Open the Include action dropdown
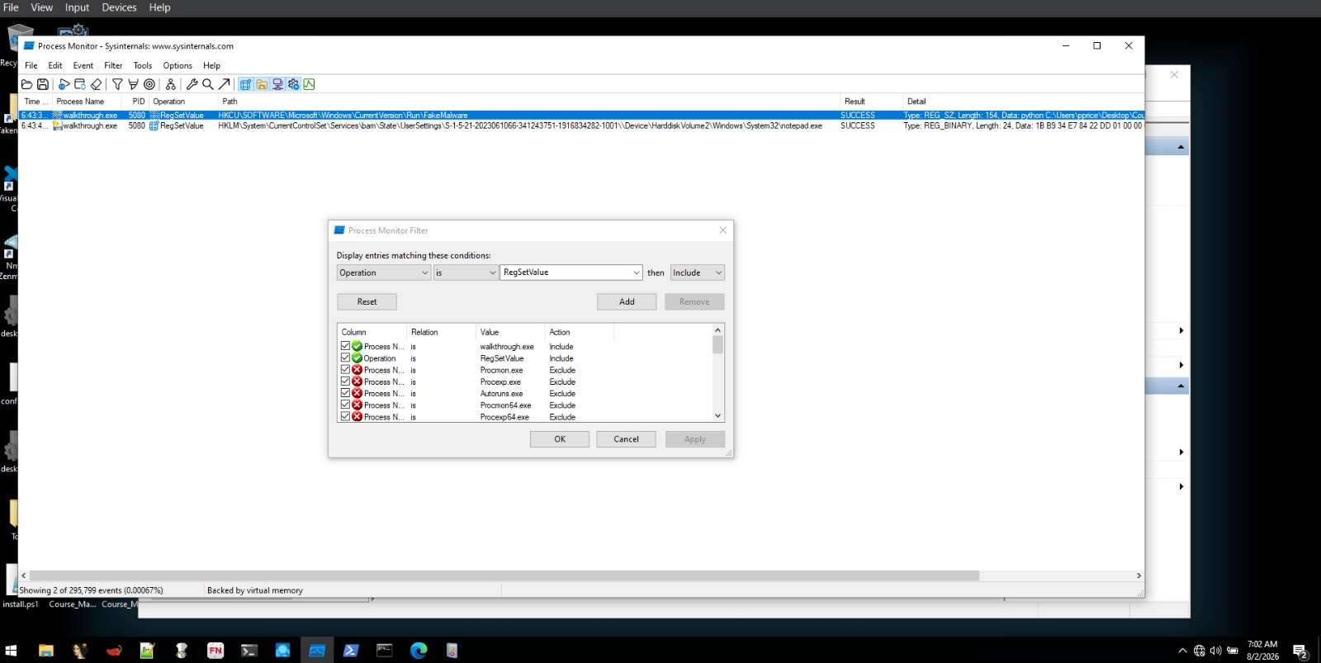This screenshot has width=1321, height=663. tap(698, 272)
